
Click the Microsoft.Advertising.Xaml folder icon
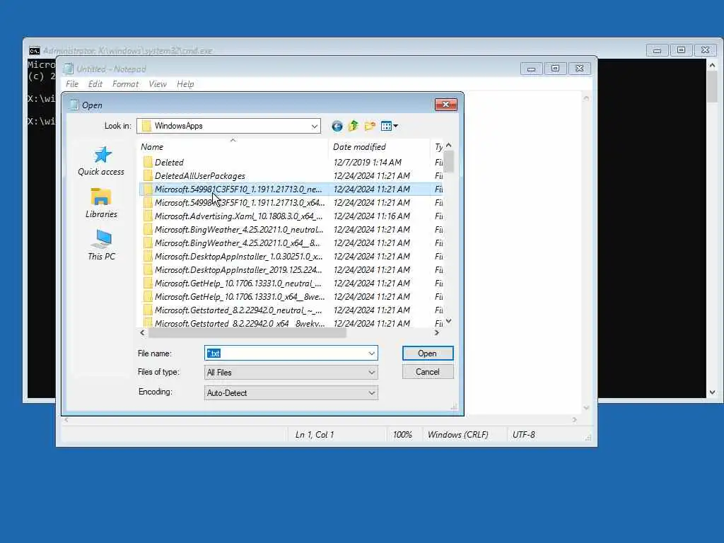pyautogui.click(x=148, y=216)
